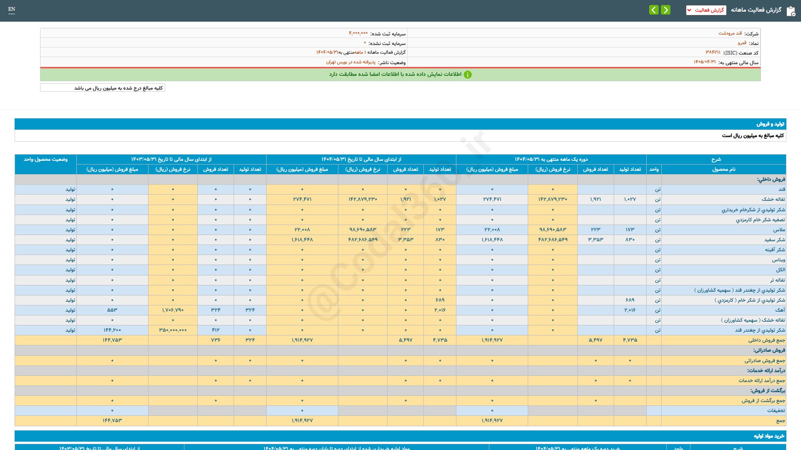Click the total sales count ۷۳۶
The width and height of the screenshot is (801, 450).
click(x=216, y=340)
